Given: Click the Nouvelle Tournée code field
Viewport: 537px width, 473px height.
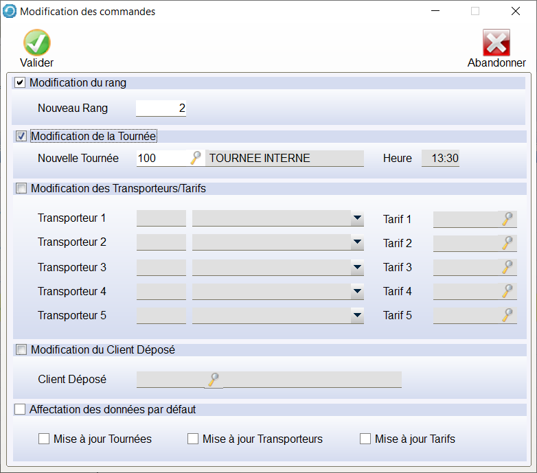Looking at the screenshot, I should coord(161,158).
